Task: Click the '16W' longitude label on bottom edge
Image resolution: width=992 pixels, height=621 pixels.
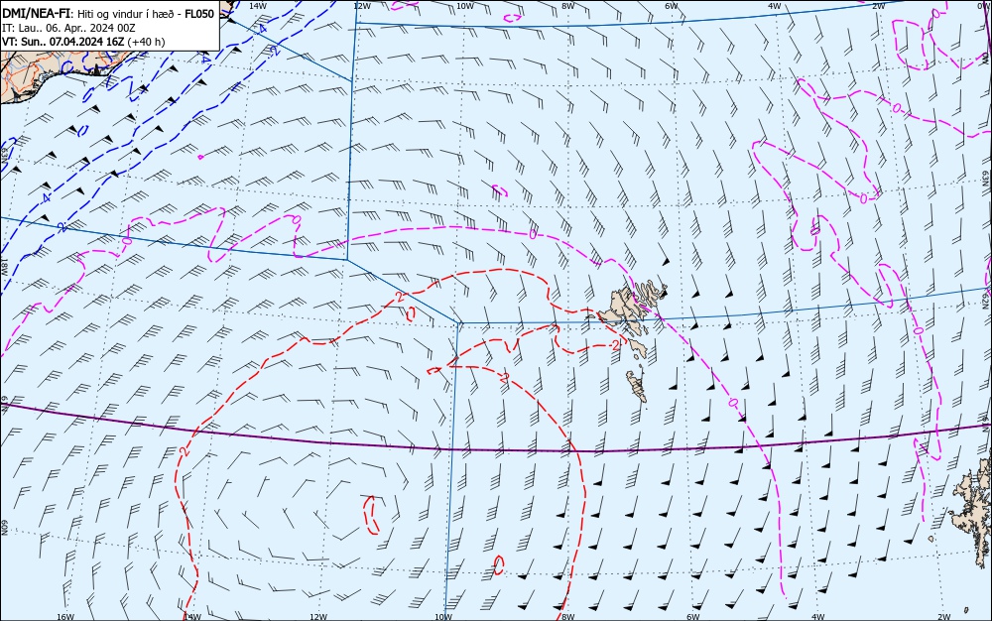Action: [x=65, y=617]
